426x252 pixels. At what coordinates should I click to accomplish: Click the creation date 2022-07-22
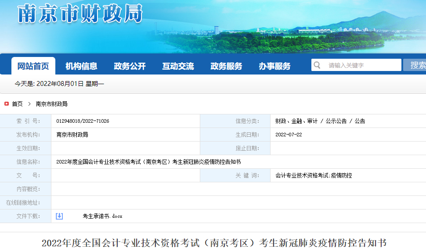point(289,135)
